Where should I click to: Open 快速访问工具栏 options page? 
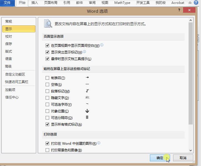click(19, 82)
